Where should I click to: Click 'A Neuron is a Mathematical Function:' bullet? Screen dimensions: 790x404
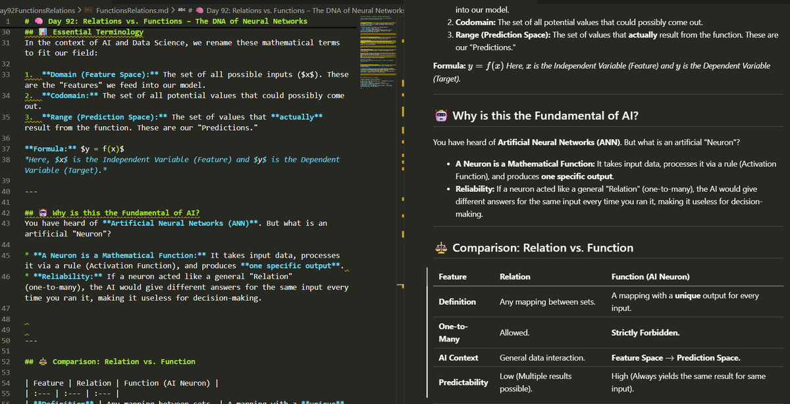525,164
